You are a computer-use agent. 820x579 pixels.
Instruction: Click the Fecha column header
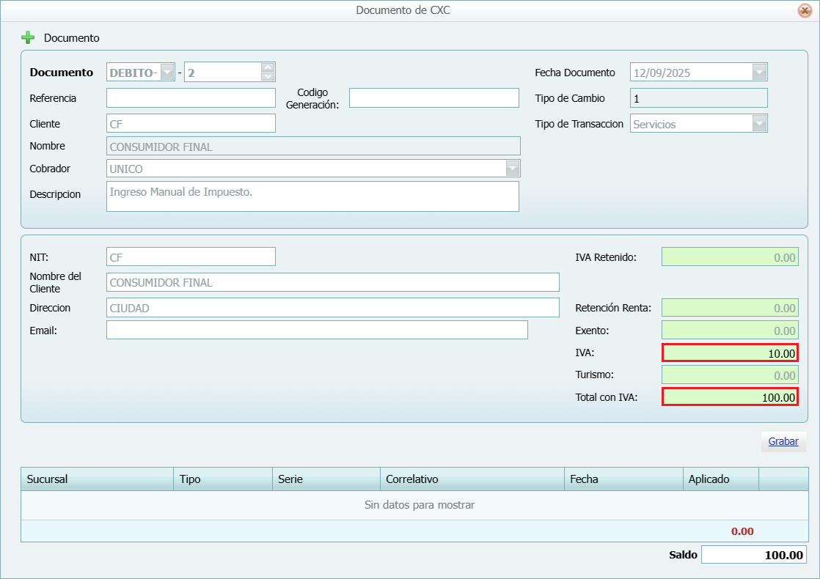[x=623, y=479]
